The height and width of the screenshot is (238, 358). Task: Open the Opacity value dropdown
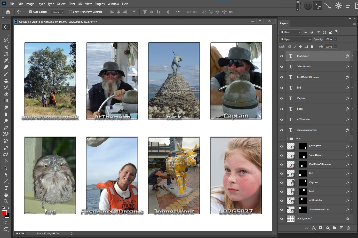tap(335, 39)
